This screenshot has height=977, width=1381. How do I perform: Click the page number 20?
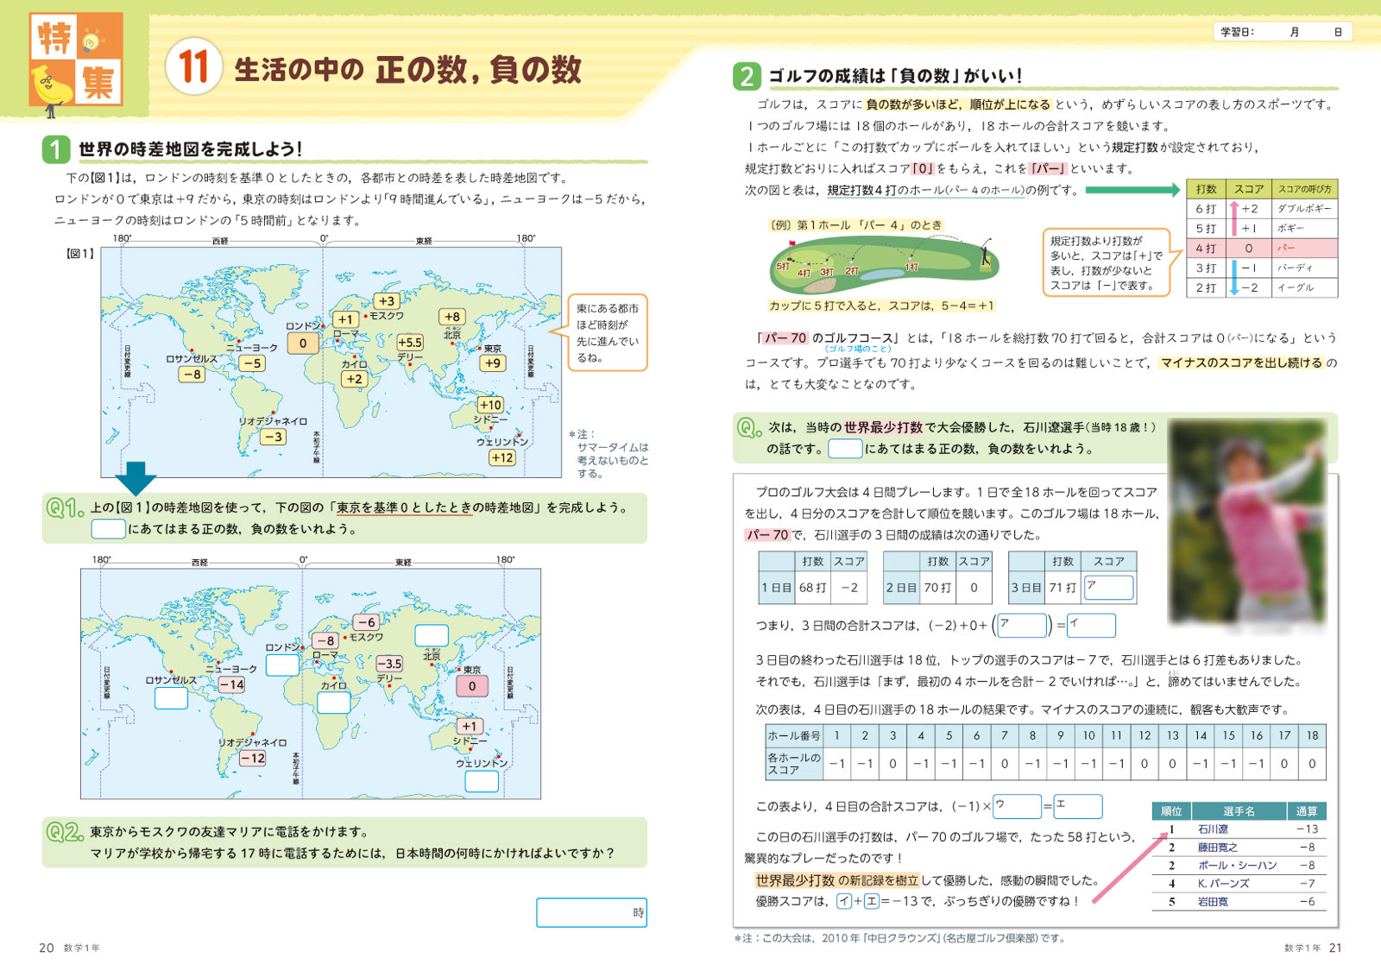pyautogui.click(x=47, y=948)
